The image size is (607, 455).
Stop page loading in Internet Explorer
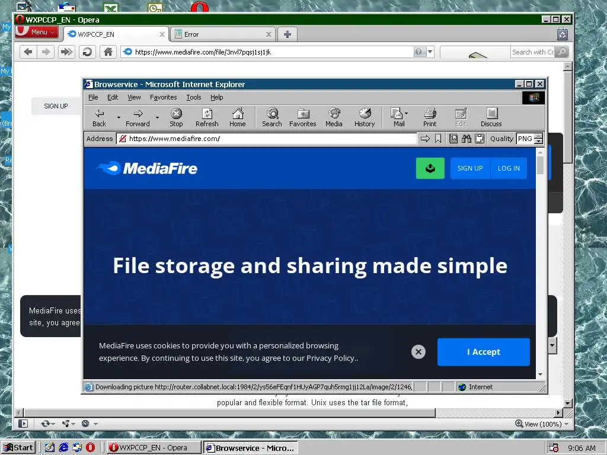176,117
